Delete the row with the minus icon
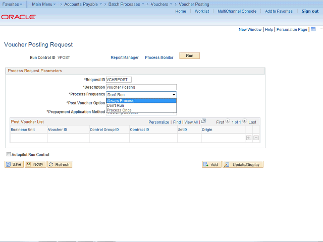Image resolution: width=323 pixels, height=242 pixels. (256, 138)
